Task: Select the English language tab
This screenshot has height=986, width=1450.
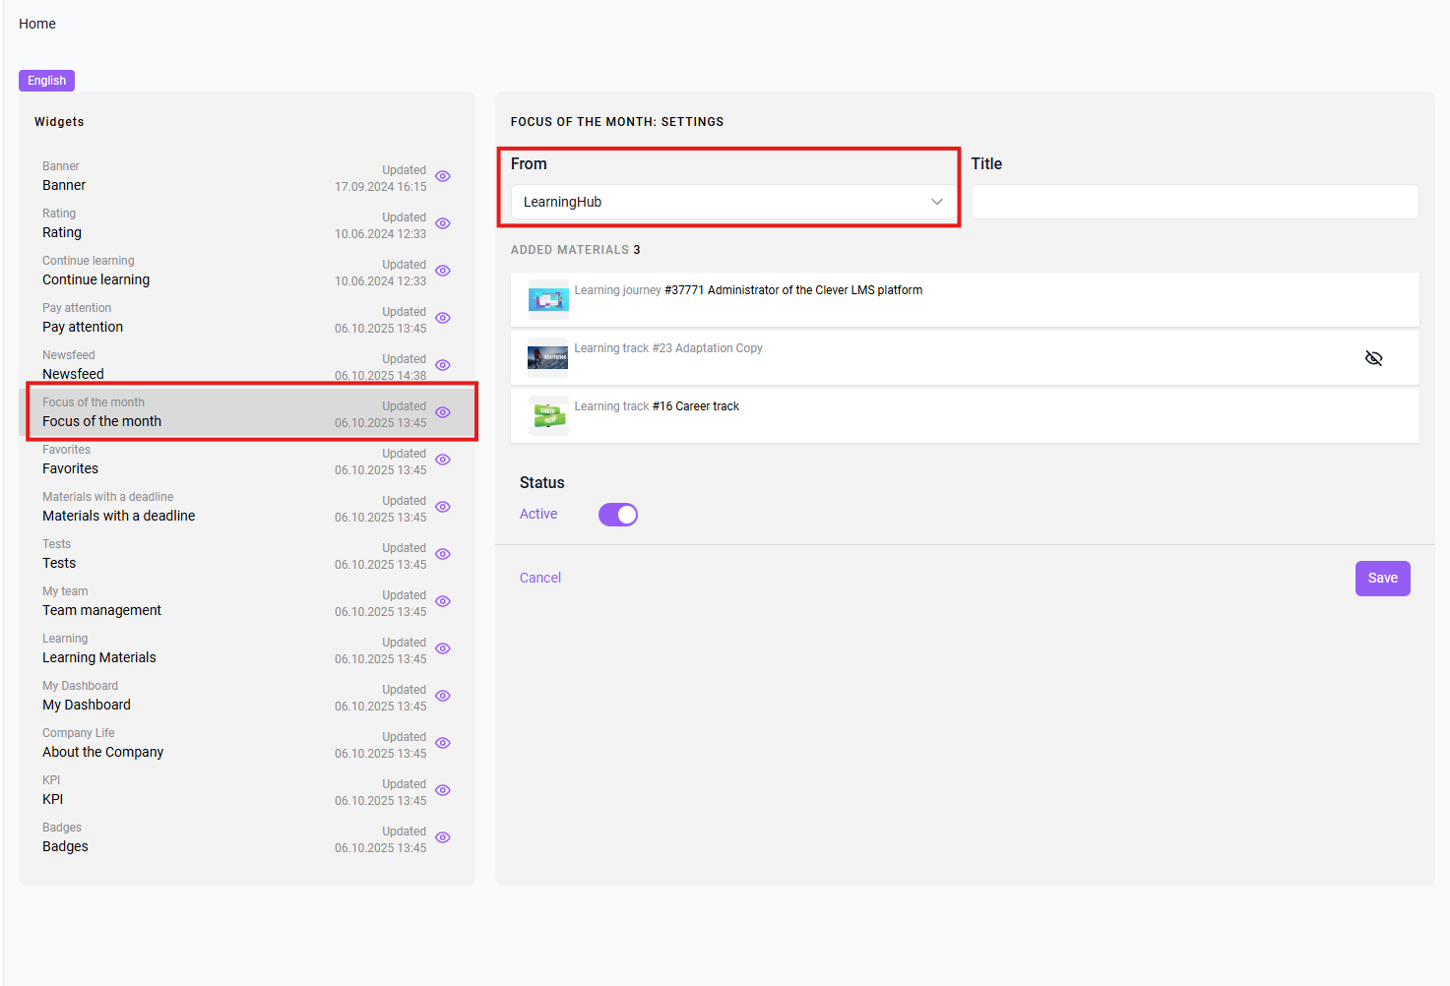Action: click(x=46, y=81)
